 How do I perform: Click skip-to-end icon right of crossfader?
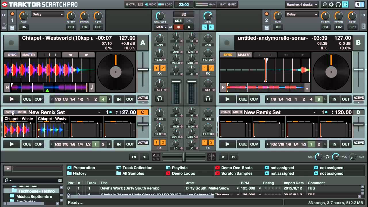click(x=233, y=157)
